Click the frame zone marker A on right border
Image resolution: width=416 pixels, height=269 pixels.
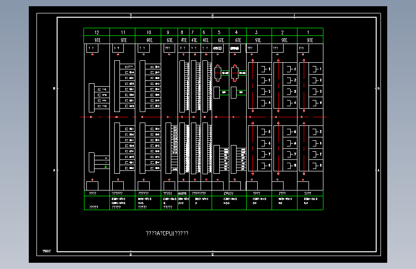coord(379,170)
